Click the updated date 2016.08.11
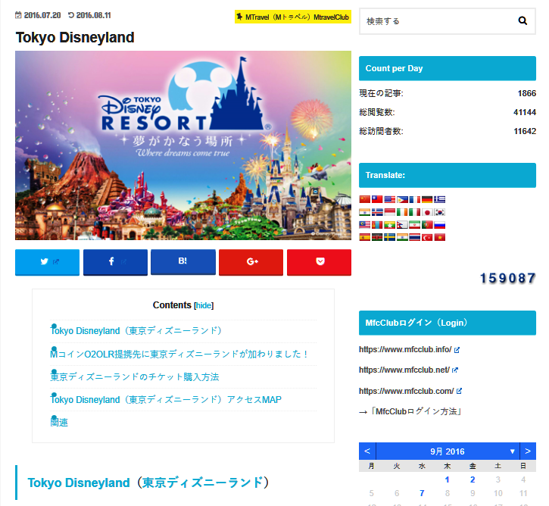The height and width of the screenshot is (506, 549). pyautogui.click(x=93, y=15)
